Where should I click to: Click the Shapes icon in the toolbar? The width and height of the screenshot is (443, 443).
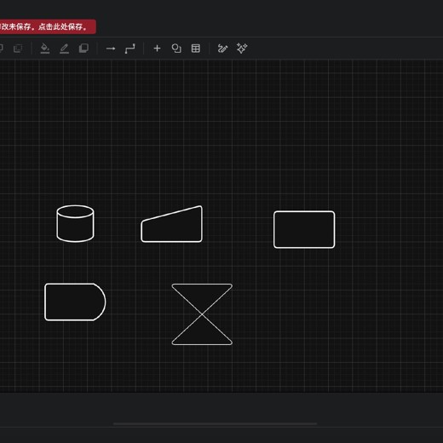(176, 49)
